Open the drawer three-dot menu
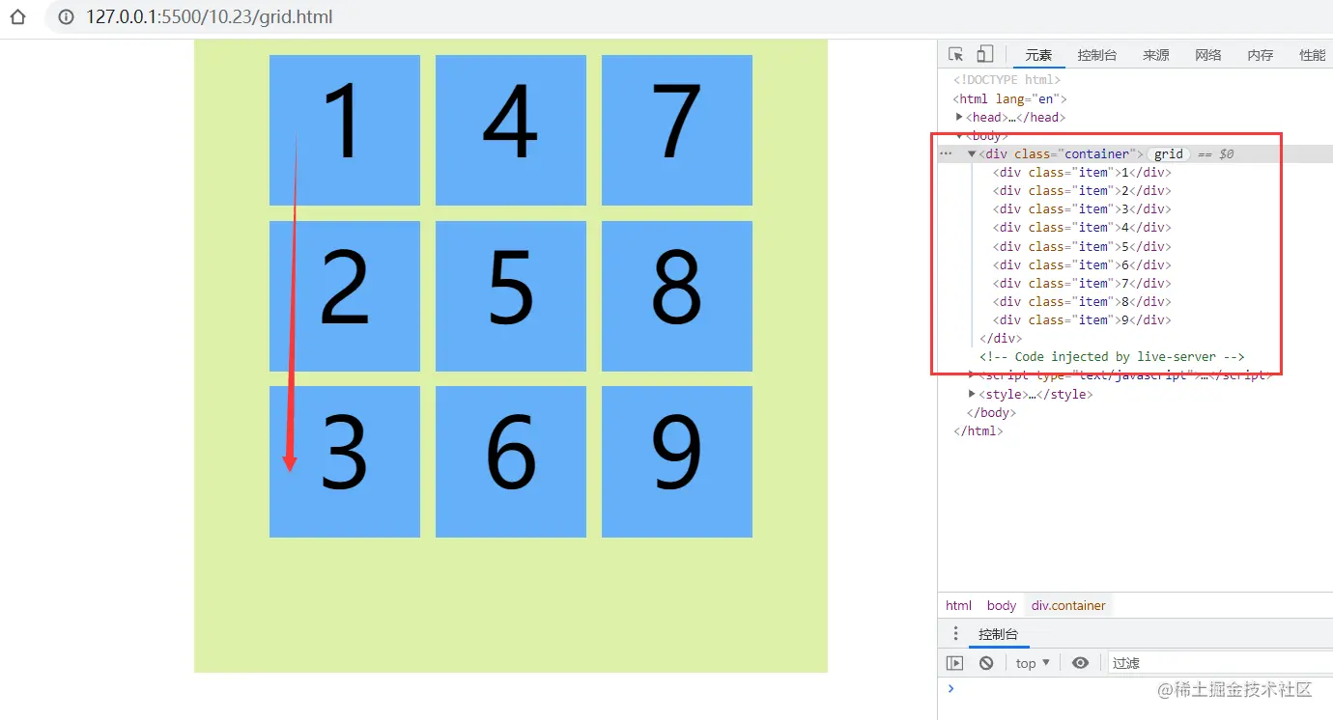This screenshot has width=1333, height=720. tap(956, 634)
